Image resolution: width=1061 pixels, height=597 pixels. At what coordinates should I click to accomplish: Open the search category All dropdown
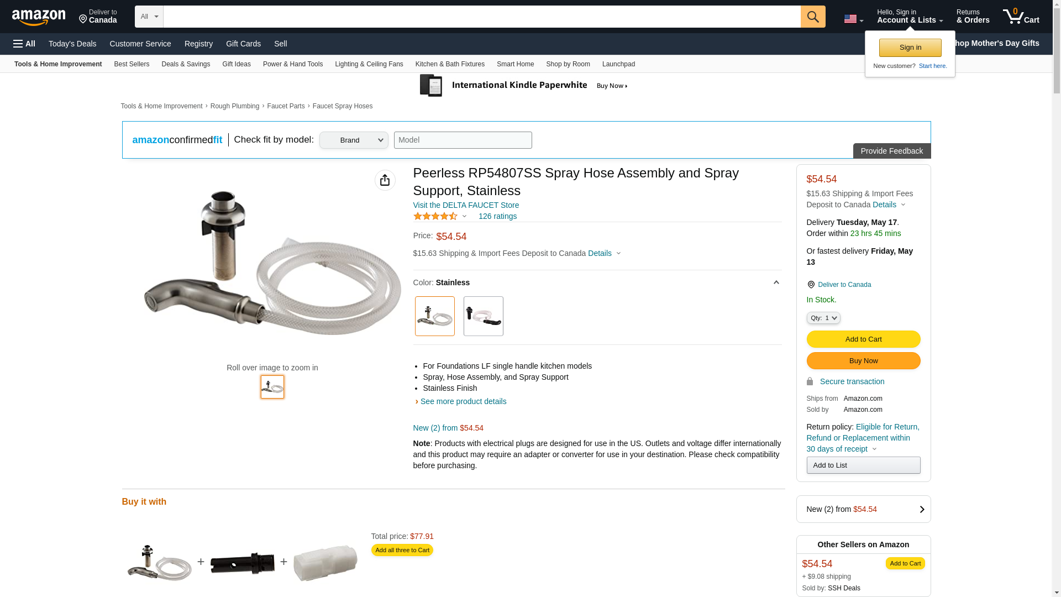coord(149,17)
